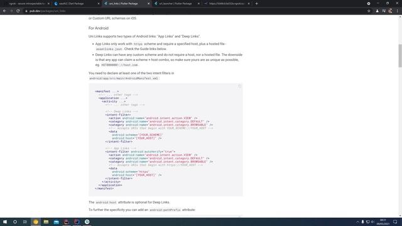The height and width of the screenshot is (226, 402).
Task: Open File Explorer from taskbar
Action: [x=46, y=222]
